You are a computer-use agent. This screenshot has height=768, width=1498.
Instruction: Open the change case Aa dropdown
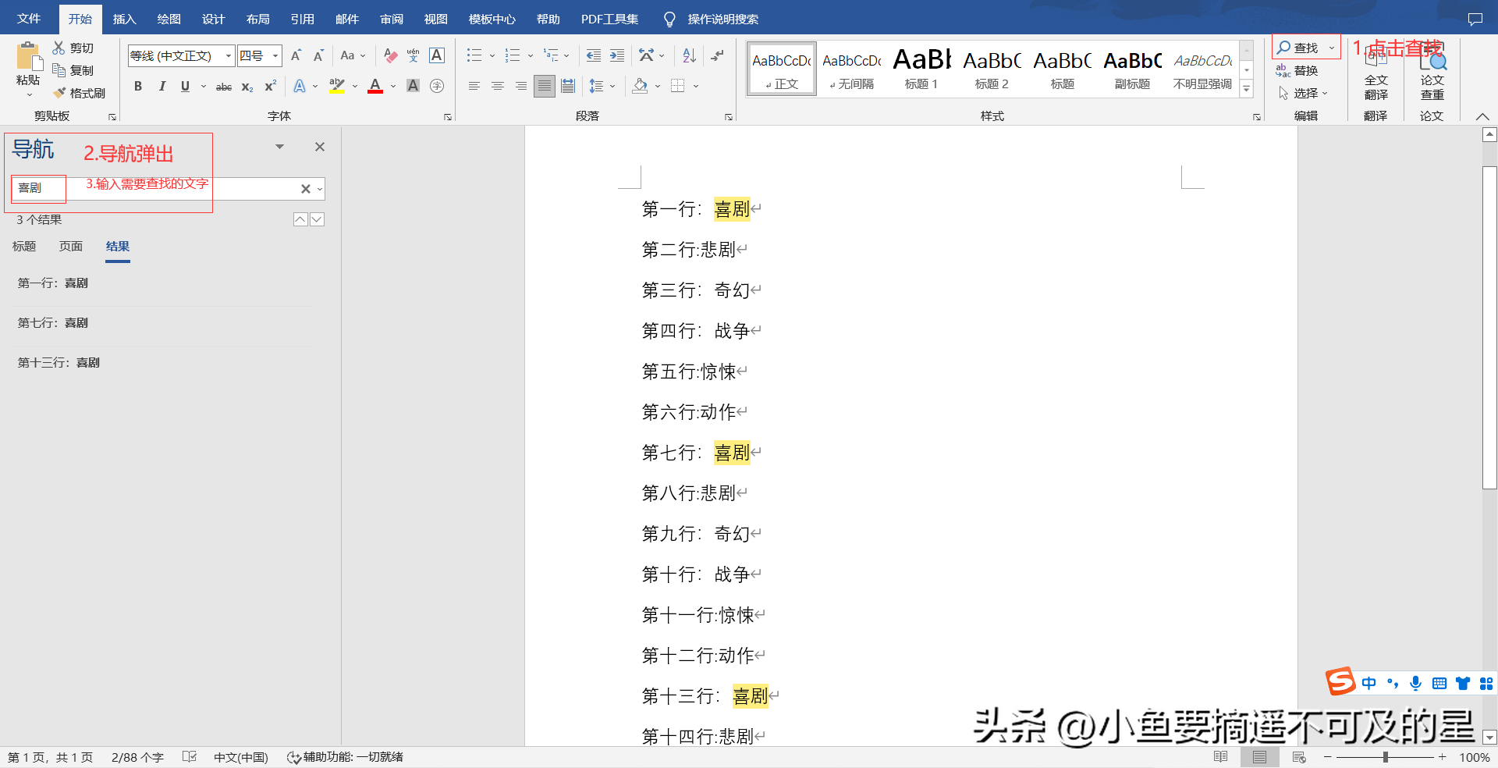pyautogui.click(x=353, y=55)
